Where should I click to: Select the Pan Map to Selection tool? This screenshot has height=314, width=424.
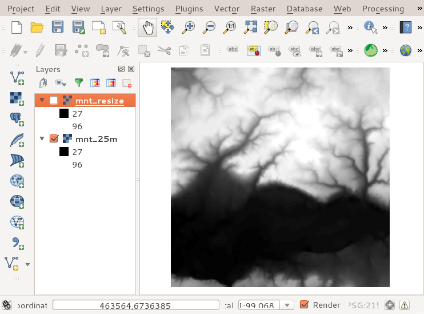pyautogui.click(x=167, y=27)
